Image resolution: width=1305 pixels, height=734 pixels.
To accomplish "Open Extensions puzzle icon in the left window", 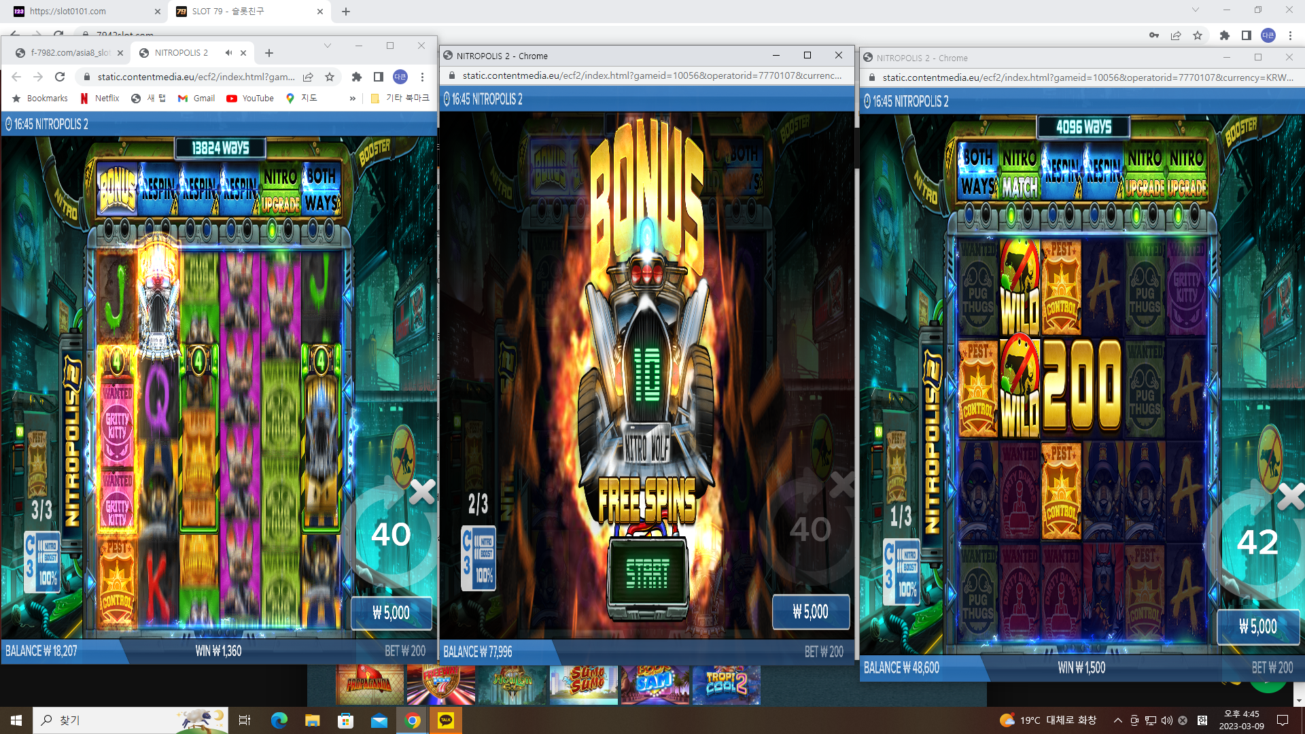I will [356, 77].
